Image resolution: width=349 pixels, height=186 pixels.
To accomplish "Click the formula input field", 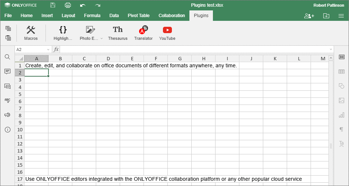I will pos(194,49).
